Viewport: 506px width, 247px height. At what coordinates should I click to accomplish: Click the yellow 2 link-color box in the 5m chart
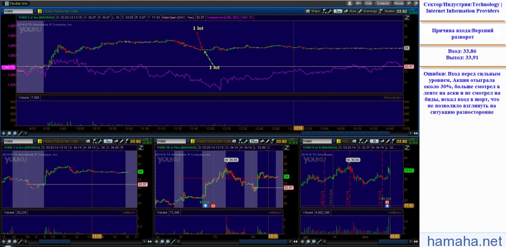pos(40,141)
